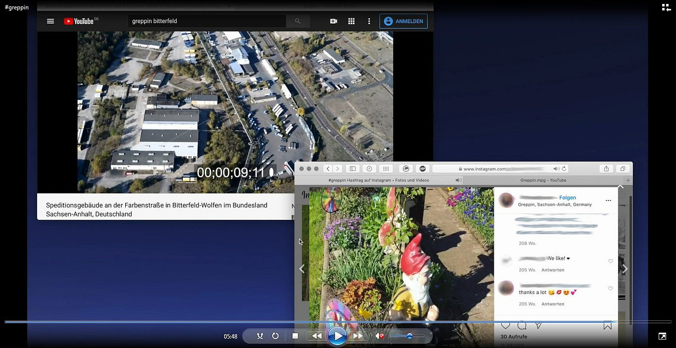This screenshot has height=348, width=676.
Task: Switch to library view icon top right
Action: (x=666, y=7)
